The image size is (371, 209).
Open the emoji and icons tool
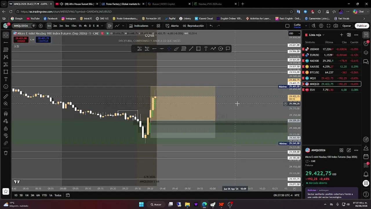pyautogui.click(x=6, y=87)
